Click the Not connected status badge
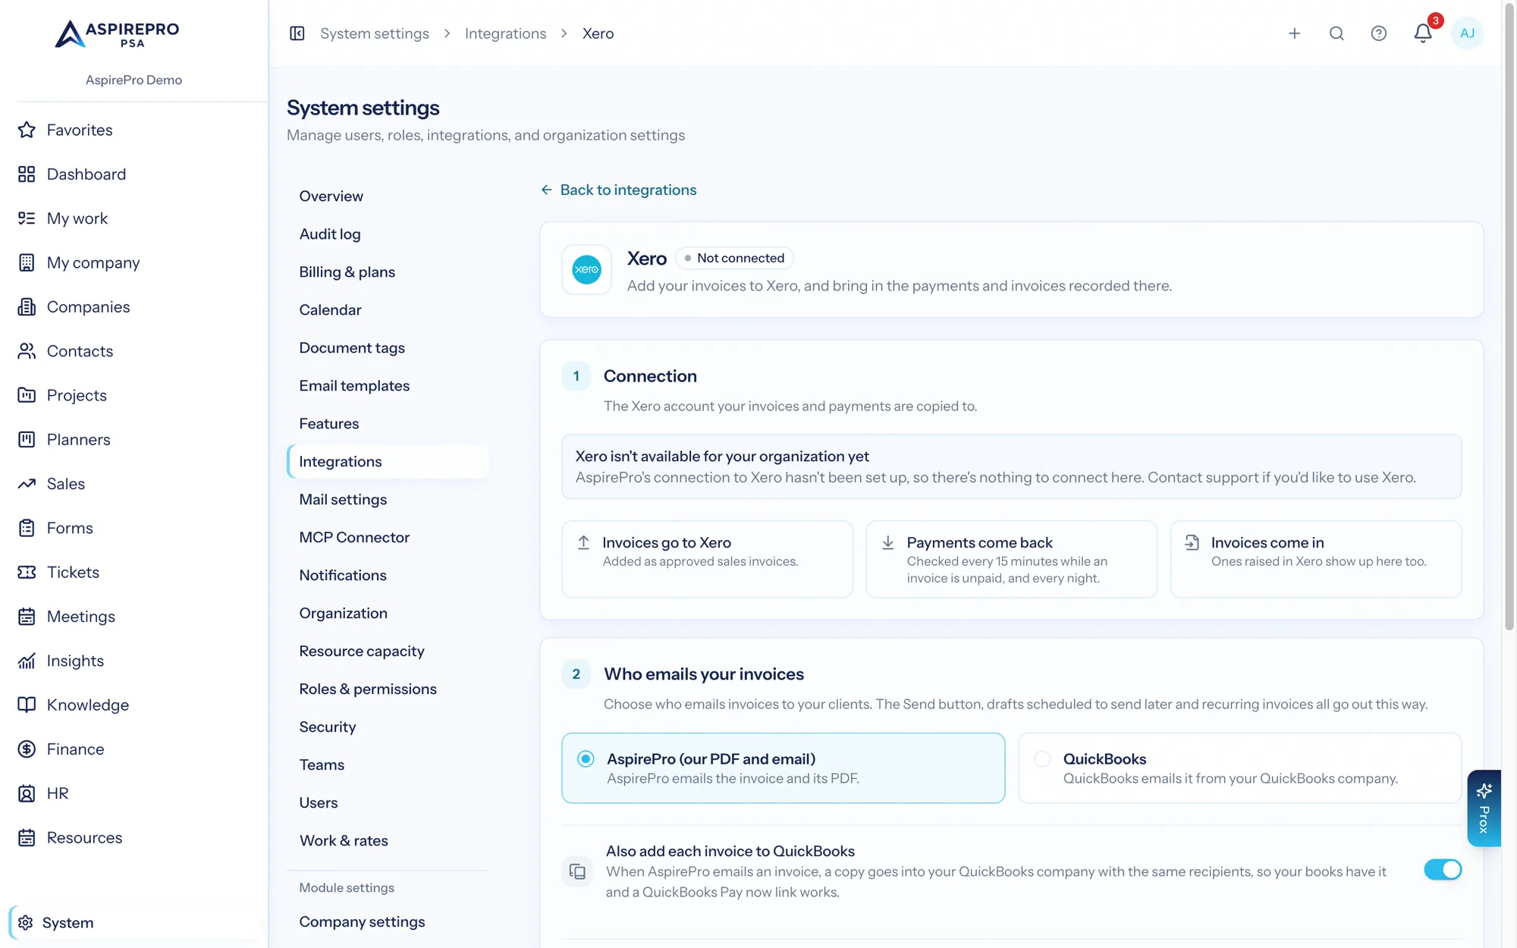The image size is (1517, 948). 734,258
